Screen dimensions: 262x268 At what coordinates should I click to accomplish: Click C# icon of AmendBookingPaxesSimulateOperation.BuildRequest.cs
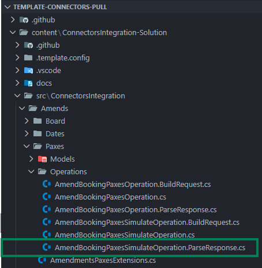pyautogui.click(x=47, y=222)
